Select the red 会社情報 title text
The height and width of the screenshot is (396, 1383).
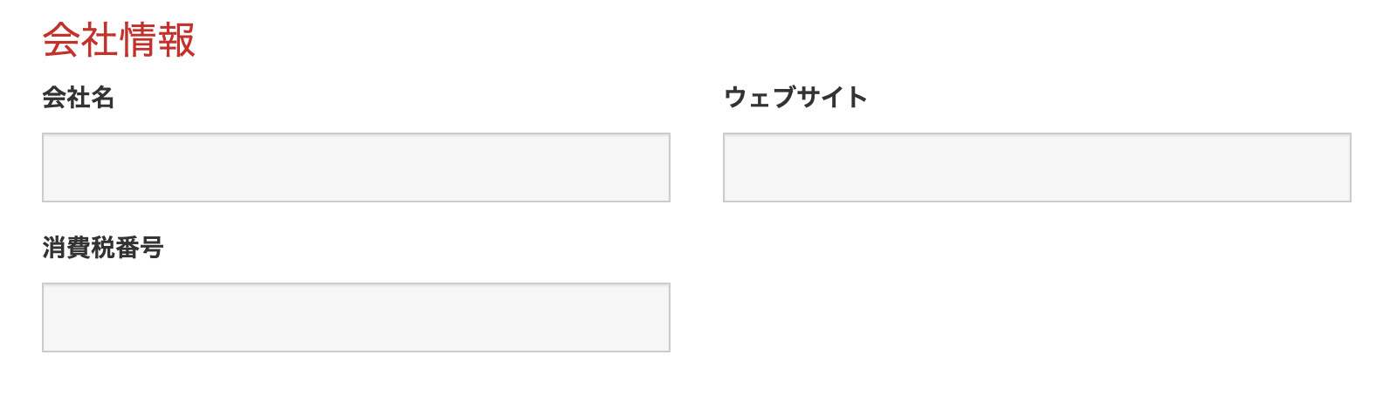119,40
